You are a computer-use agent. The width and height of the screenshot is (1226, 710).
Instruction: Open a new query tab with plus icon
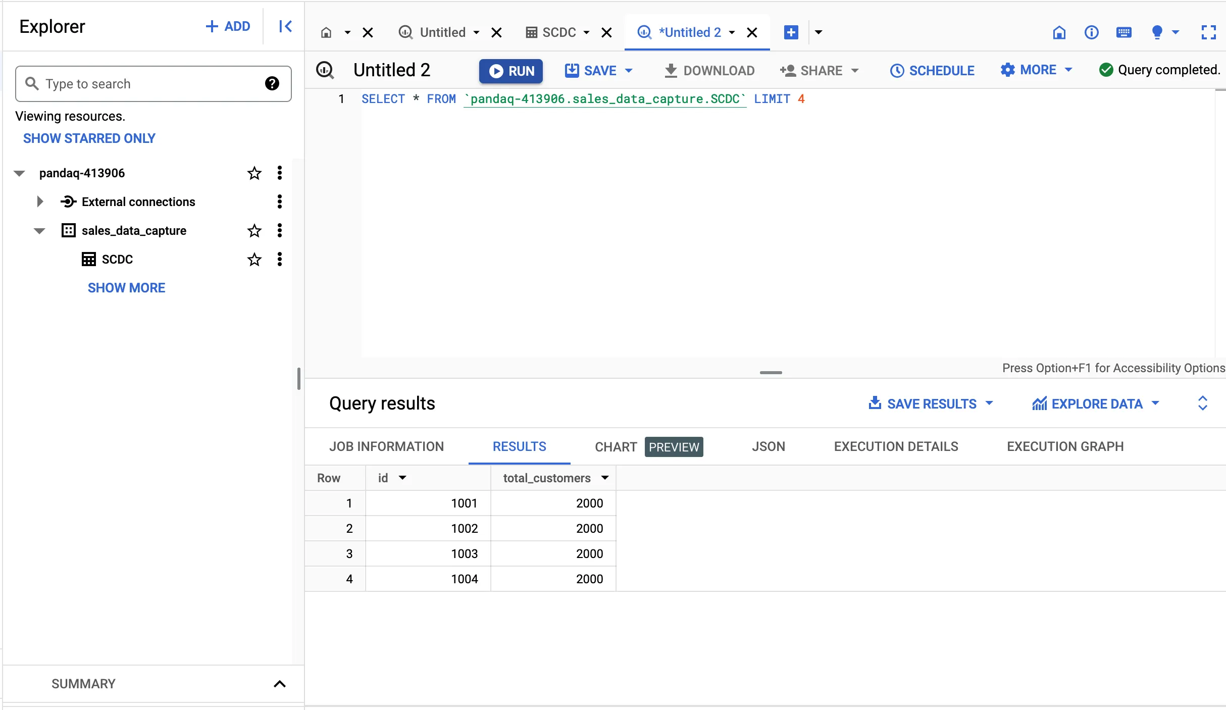pos(791,32)
